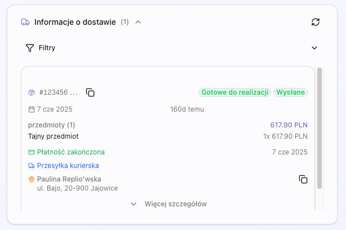Click the payment date 7 cze 2025

pyautogui.click(x=290, y=152)
